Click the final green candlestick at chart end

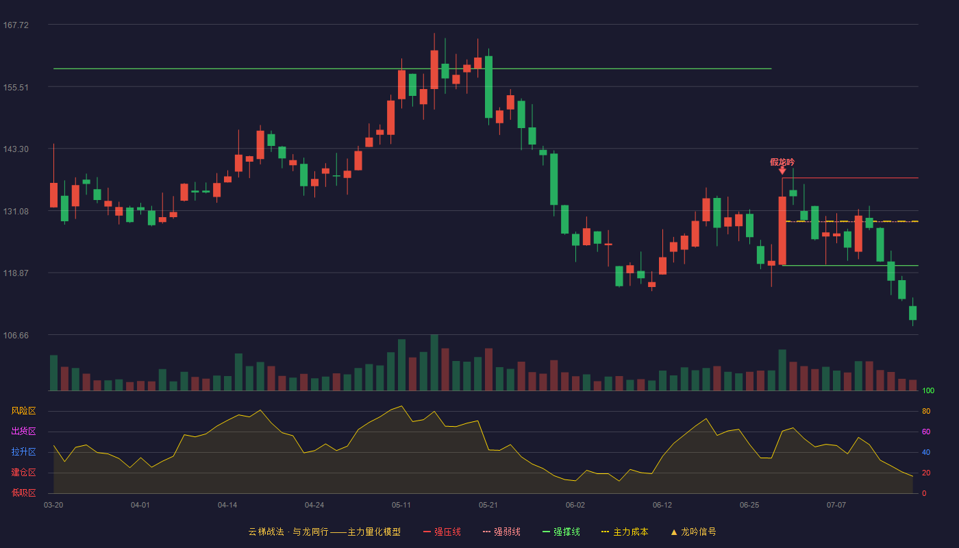coord(912,313)
